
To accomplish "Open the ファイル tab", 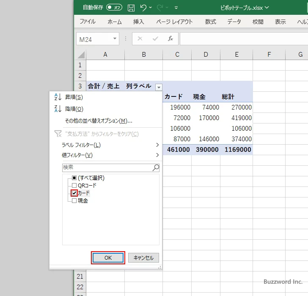I will 88,22.
